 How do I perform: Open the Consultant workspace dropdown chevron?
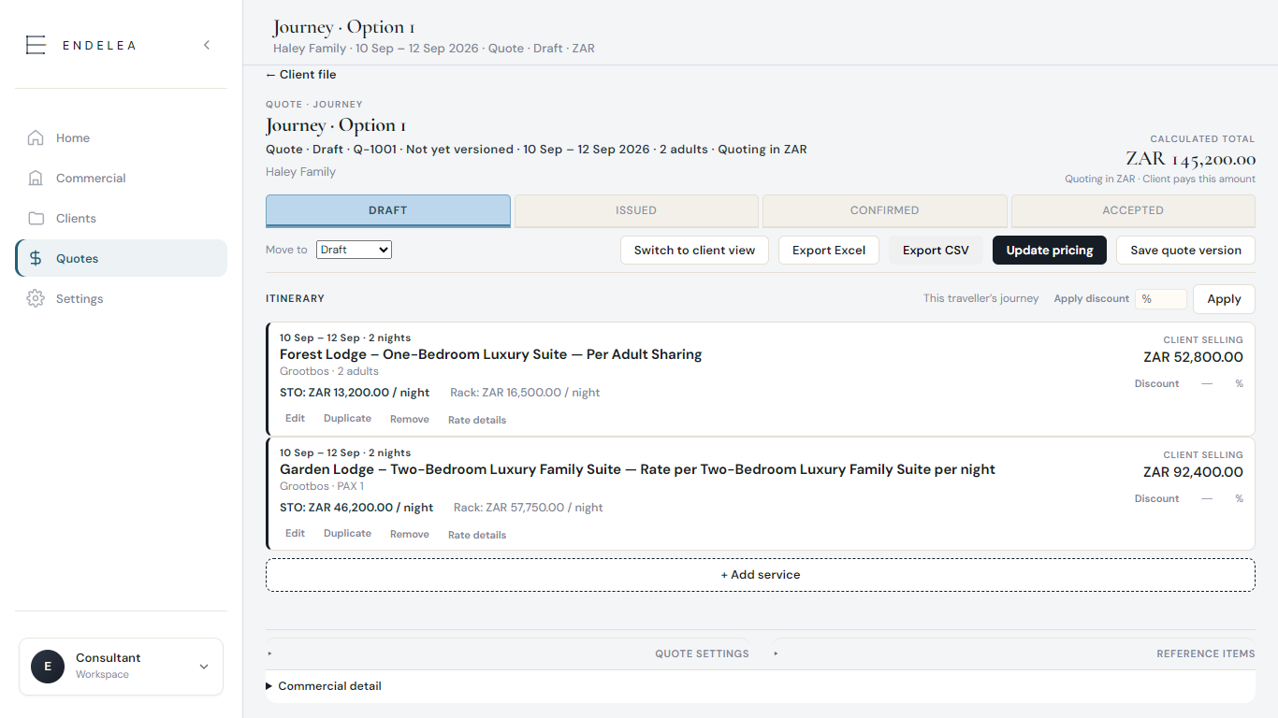coord(204,667)
